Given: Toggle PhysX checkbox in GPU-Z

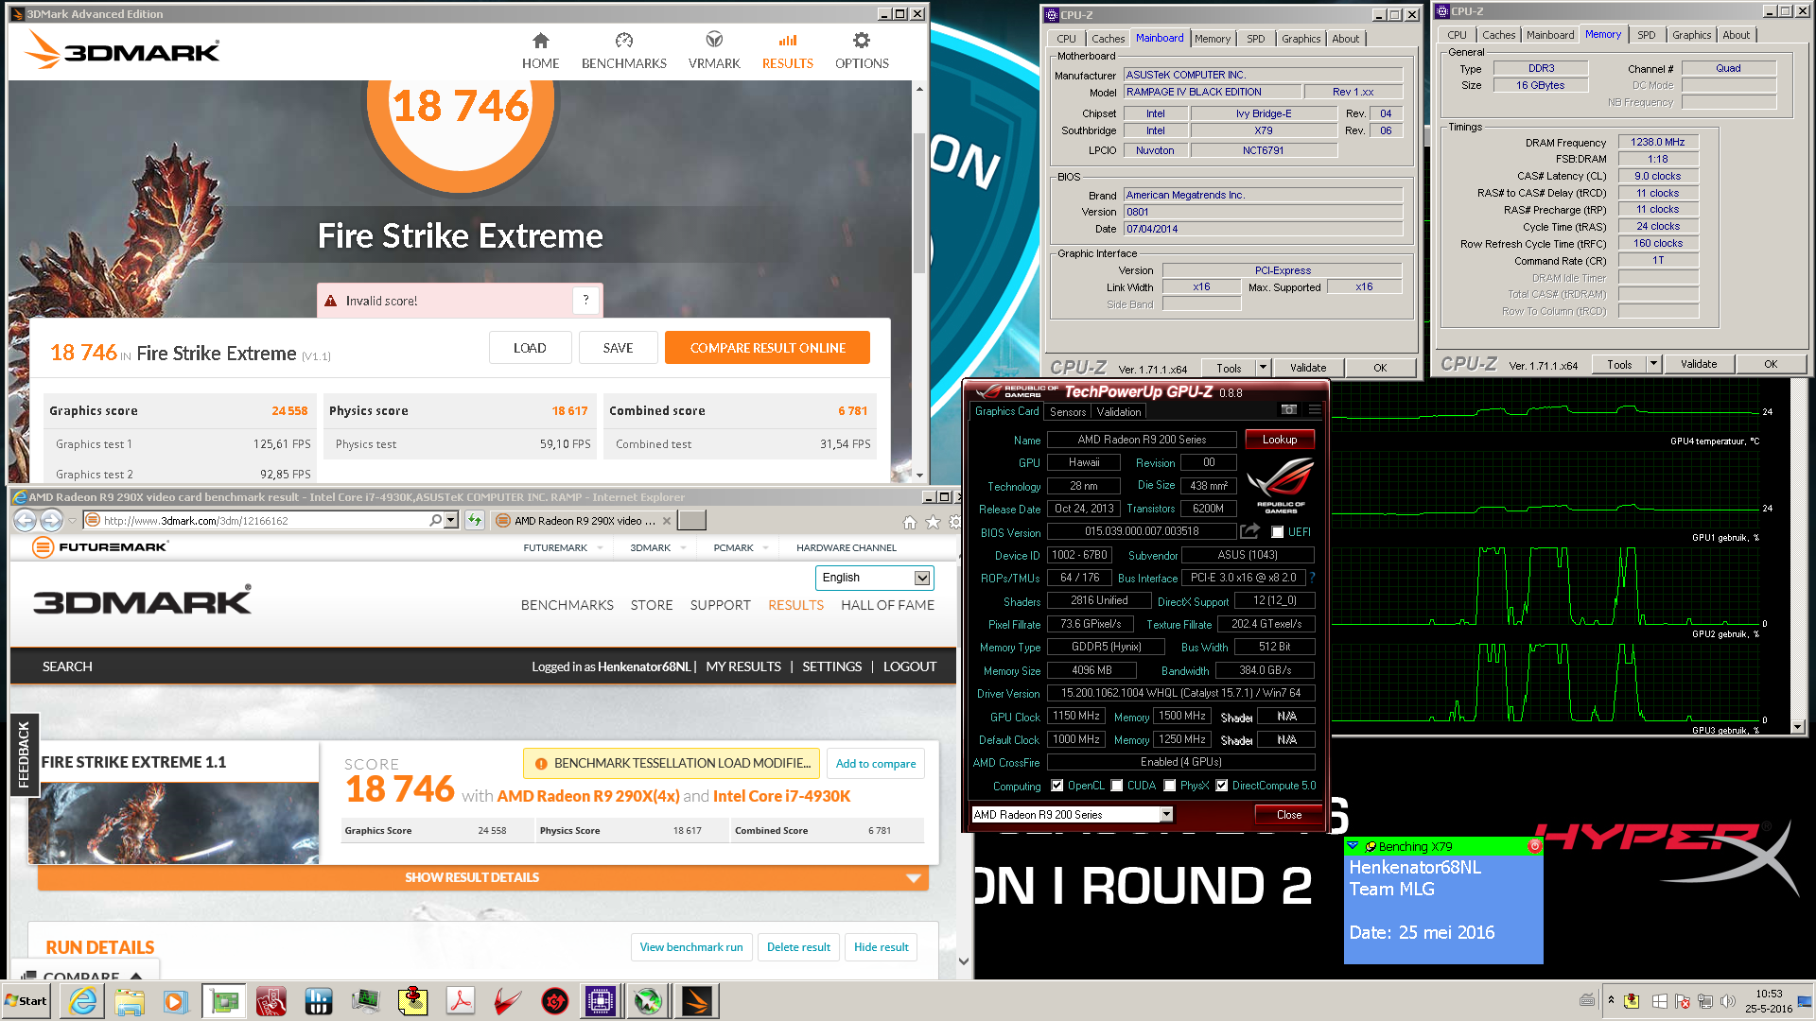Looking at the screenshot, I should 1170,786.
